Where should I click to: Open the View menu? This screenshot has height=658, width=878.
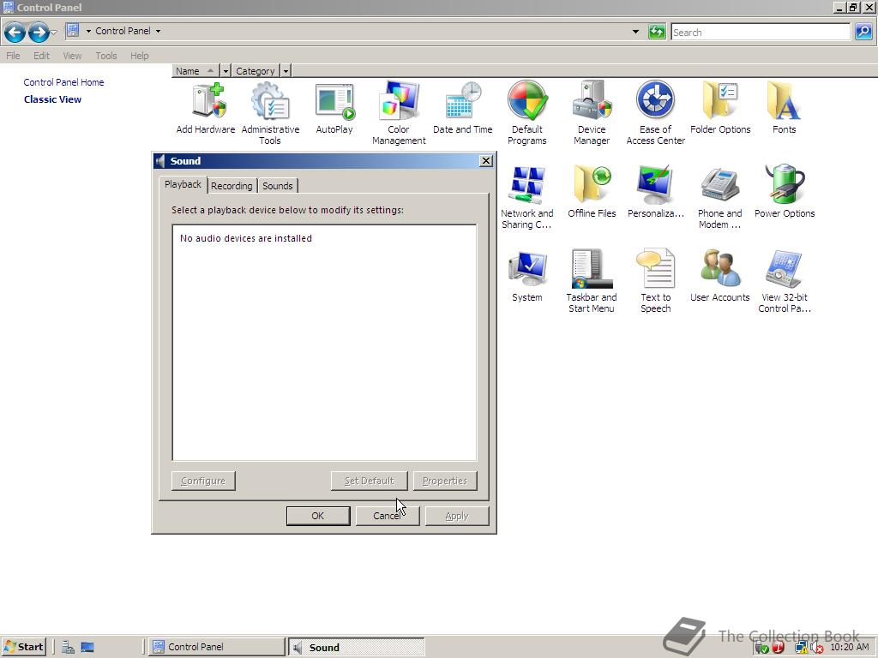72,56
